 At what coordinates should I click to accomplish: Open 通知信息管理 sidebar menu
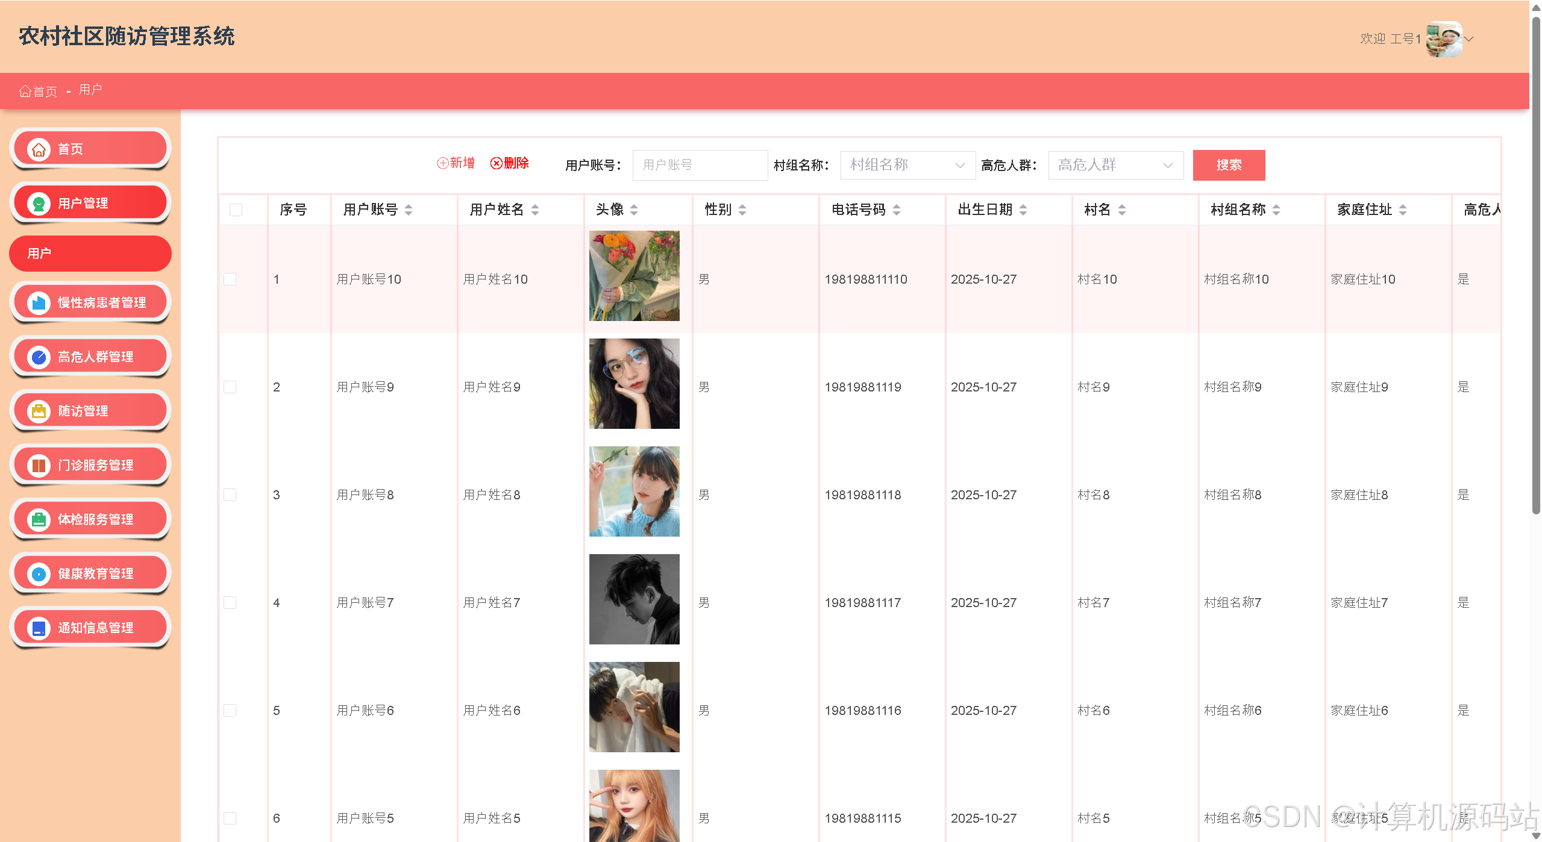pyautogui.click(x=90, y=628)
